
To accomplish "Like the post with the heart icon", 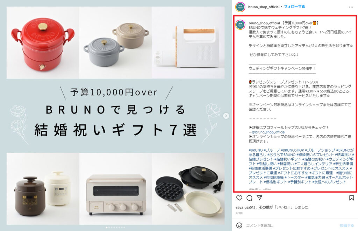I will click(x=239, y=198).
